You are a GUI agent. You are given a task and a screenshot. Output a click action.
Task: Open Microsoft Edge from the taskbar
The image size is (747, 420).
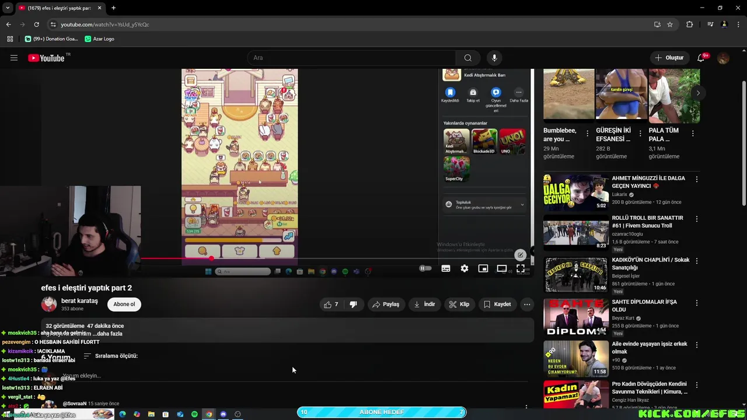(123, 414)
